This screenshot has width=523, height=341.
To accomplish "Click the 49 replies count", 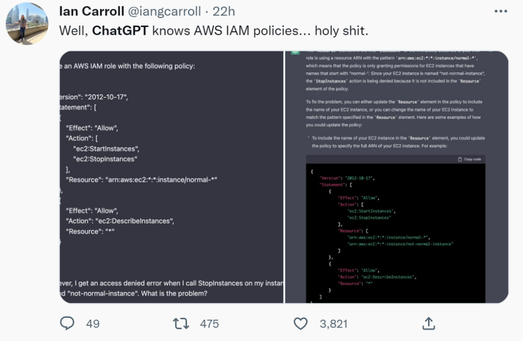I will pos(92,324).
